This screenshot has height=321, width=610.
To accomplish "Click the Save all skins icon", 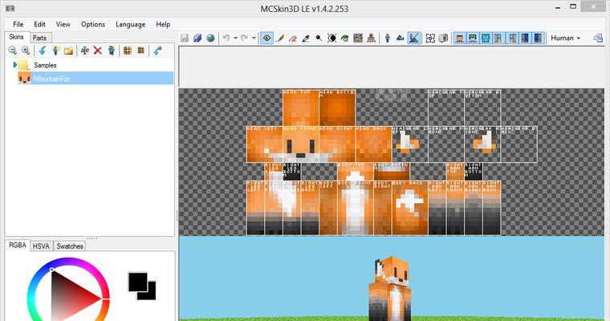I will 197,39.
